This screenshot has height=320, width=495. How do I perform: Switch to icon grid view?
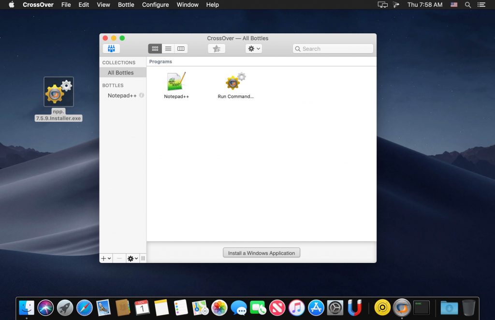click(x=155, y=48)
